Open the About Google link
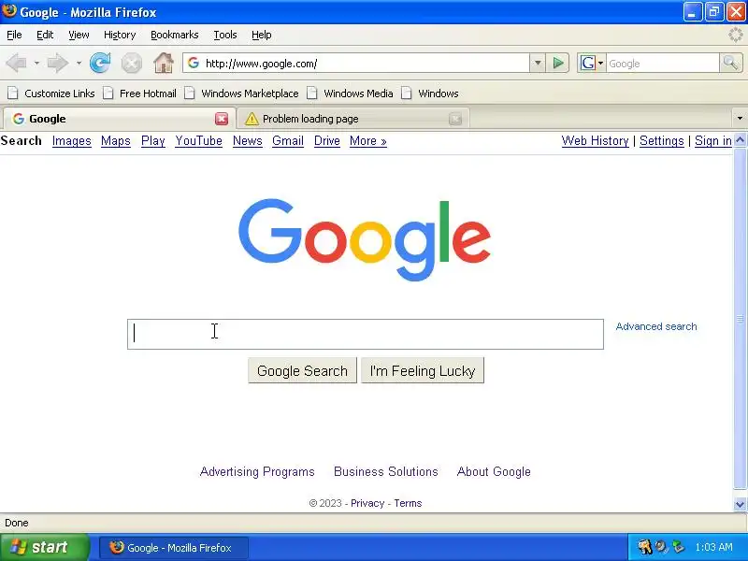 pos(494,471)
